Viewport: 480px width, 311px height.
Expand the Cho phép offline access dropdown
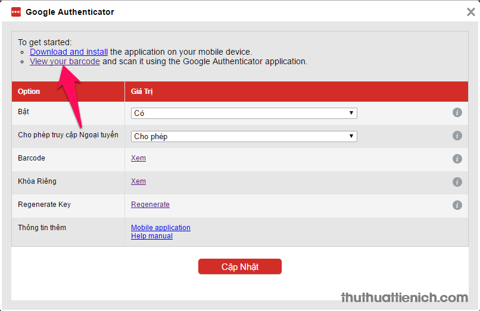[244, 136]
